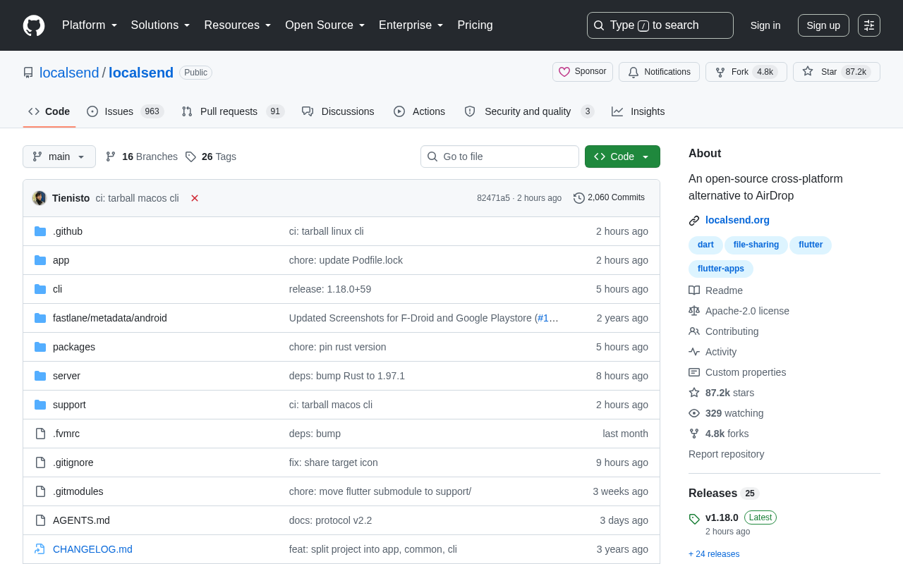Click the cli folder icon
The height and width of the screenshot is (564, 903).
click(40, 289)
